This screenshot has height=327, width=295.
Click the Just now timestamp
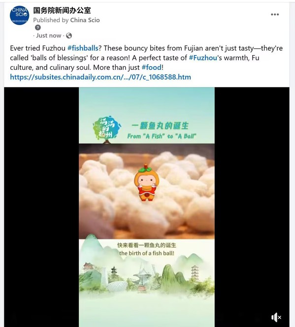pyautogui.click(x=49, y=35)
